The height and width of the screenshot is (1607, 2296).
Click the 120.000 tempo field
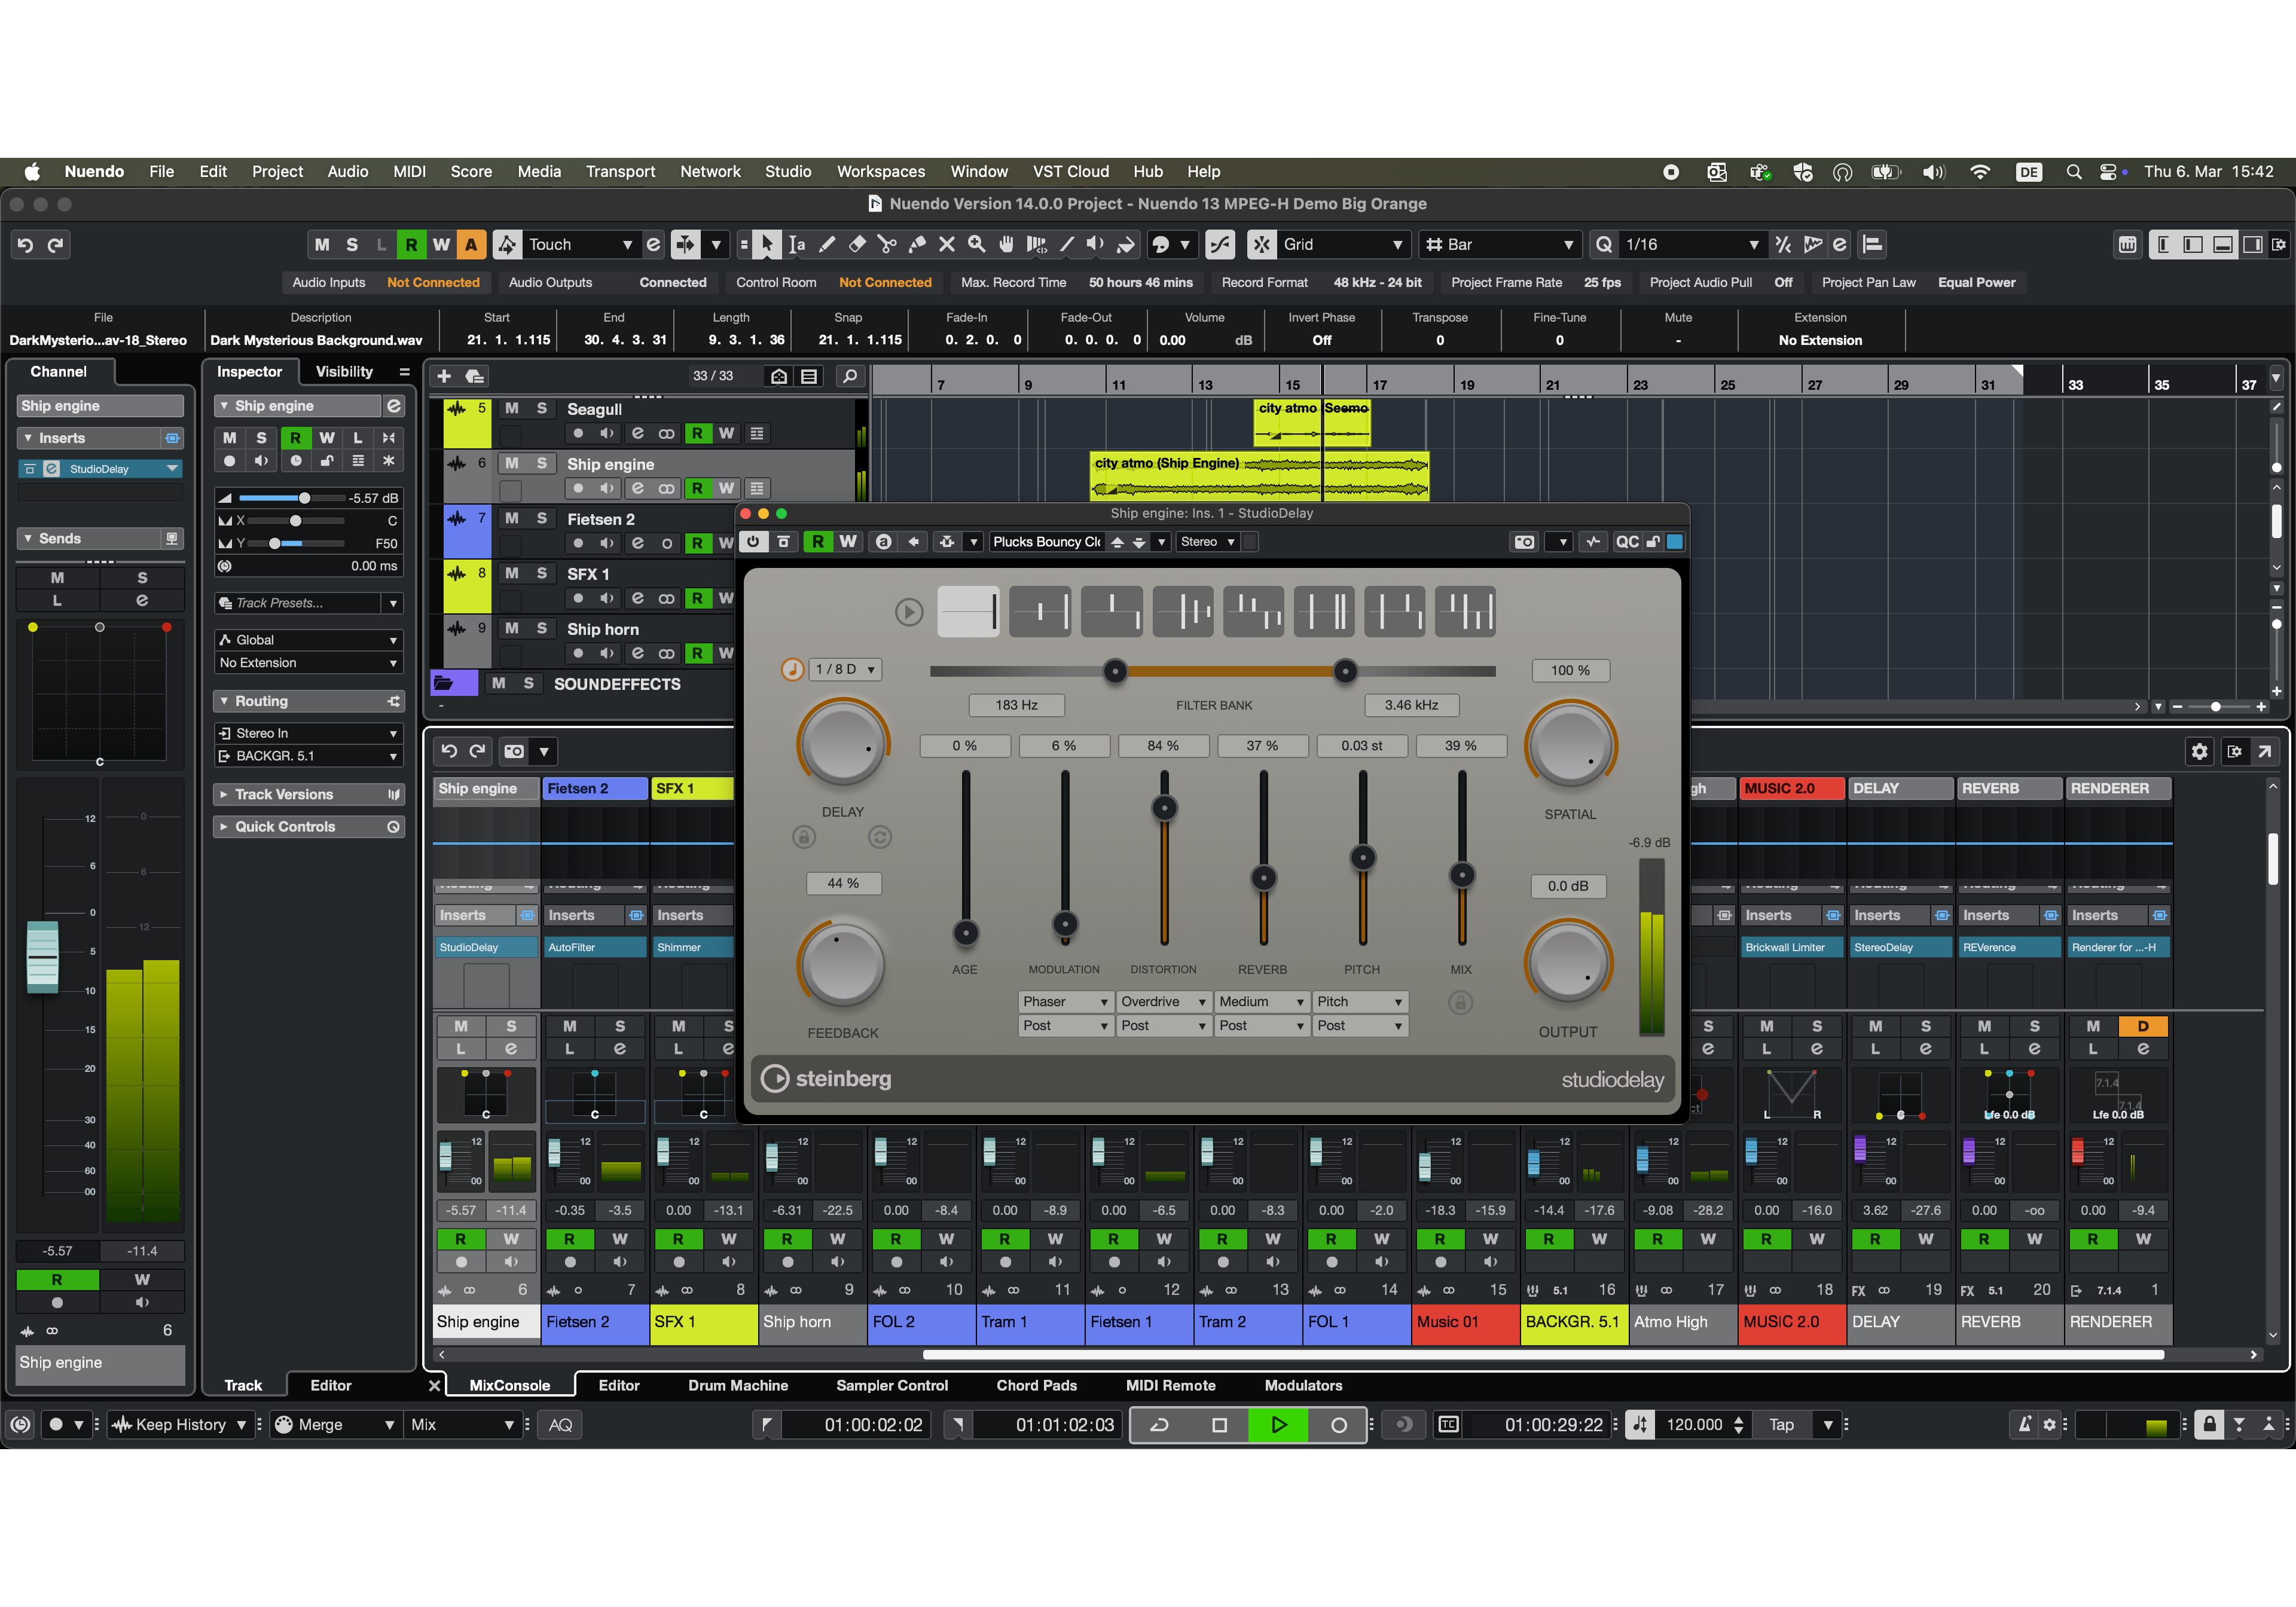pos(1694,1425)
